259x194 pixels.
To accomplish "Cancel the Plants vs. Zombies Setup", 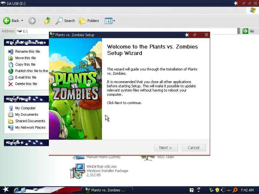I will tap(194, 147).
